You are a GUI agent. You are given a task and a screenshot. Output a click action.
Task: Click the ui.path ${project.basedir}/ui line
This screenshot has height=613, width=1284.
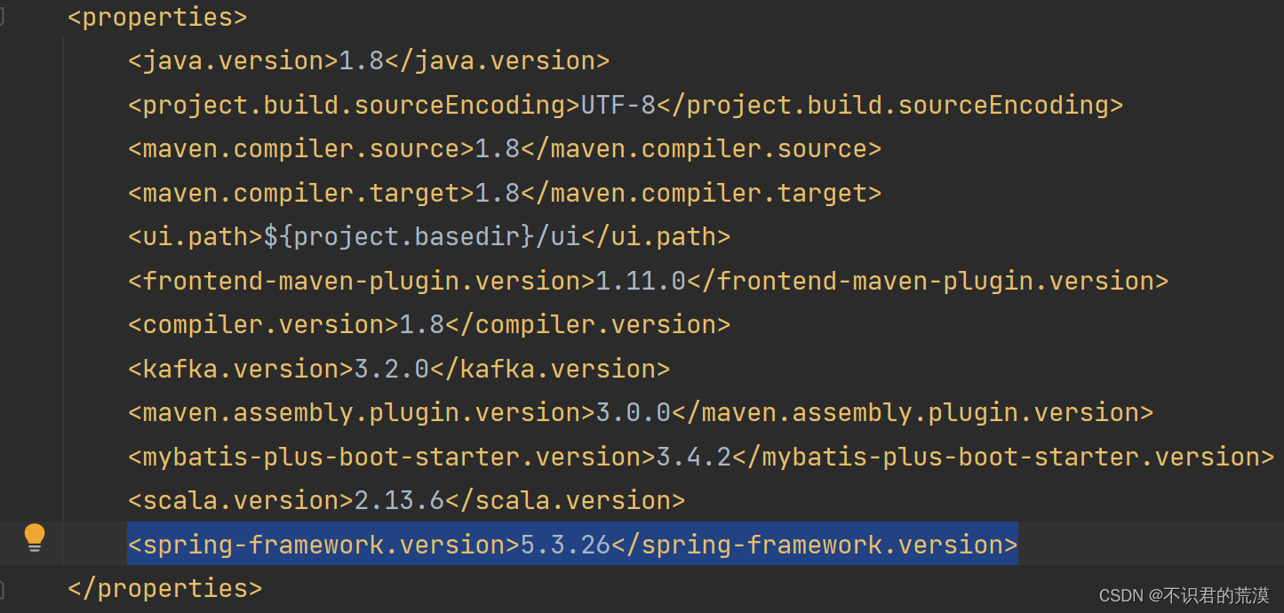429,236
